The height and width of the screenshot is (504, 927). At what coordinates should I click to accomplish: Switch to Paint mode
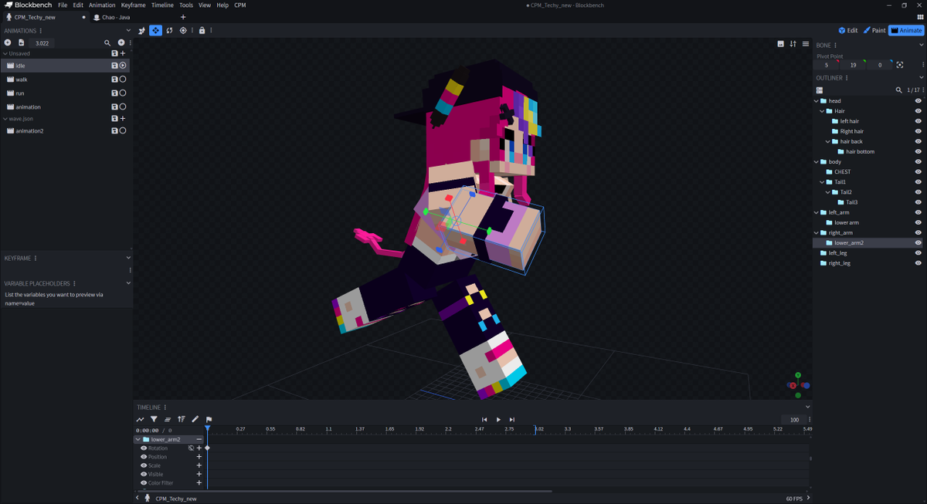click(x=874, y=30)
